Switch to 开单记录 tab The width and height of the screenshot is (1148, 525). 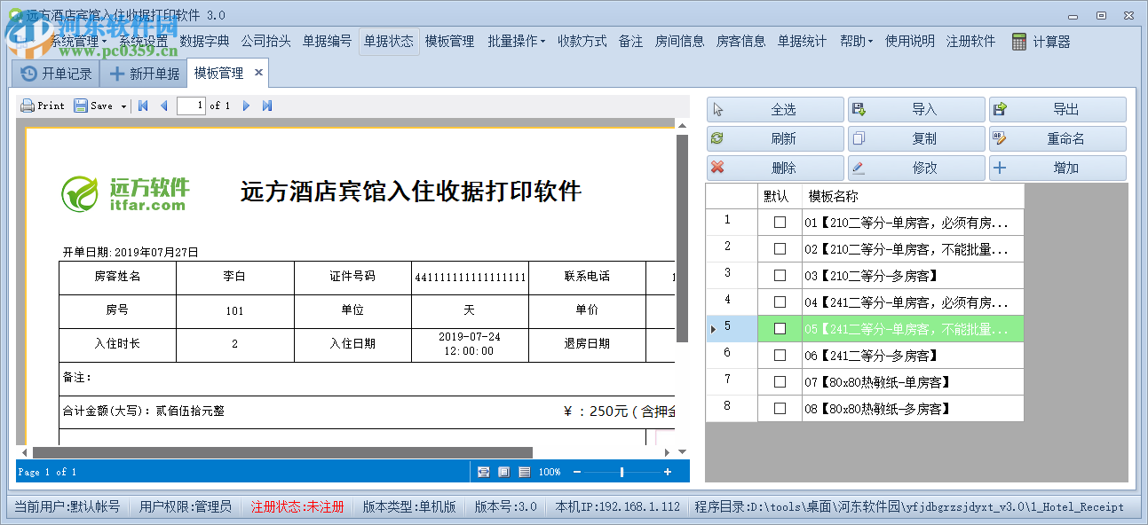tap(57, 74)
